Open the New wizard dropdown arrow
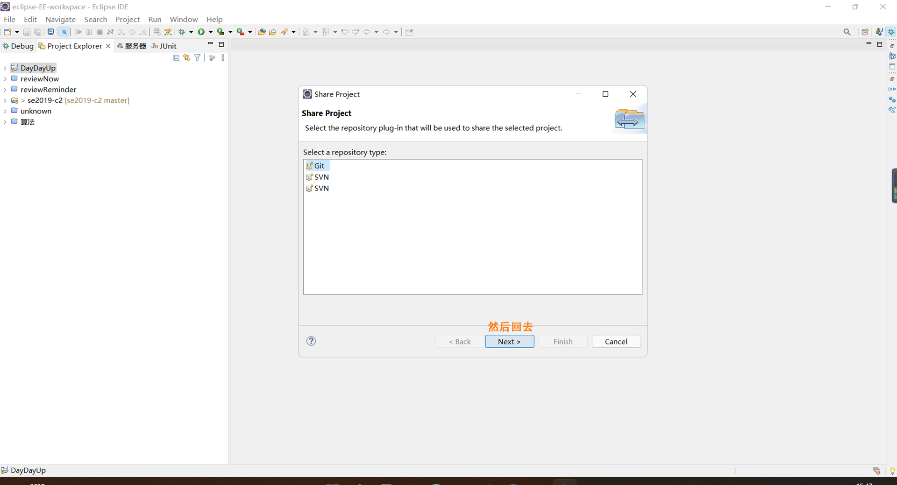 17,32
